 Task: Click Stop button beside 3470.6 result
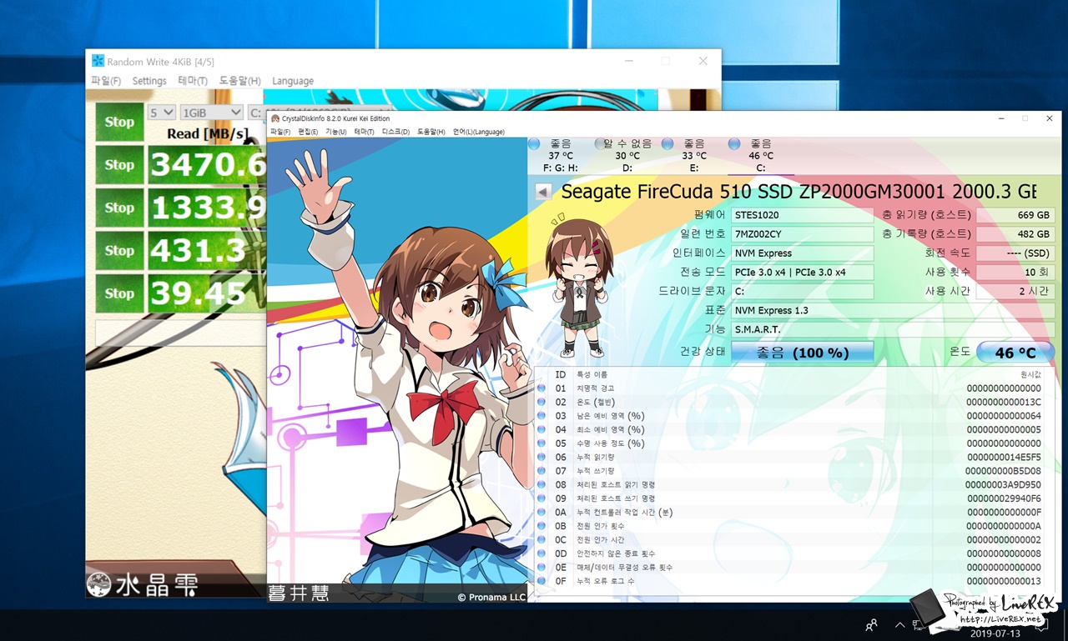119,164
